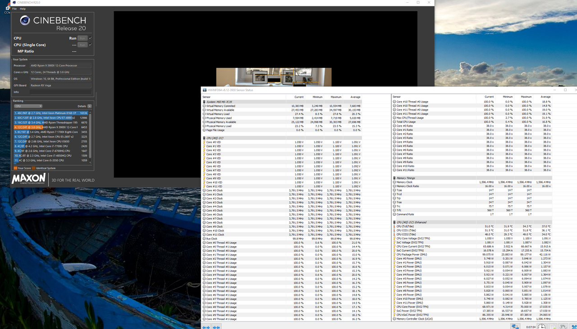Image resolution: width=577 pixels, height=329 pixels.
Task: Click the Memory Clock sensor icon
Action: (x=394, y=182)
